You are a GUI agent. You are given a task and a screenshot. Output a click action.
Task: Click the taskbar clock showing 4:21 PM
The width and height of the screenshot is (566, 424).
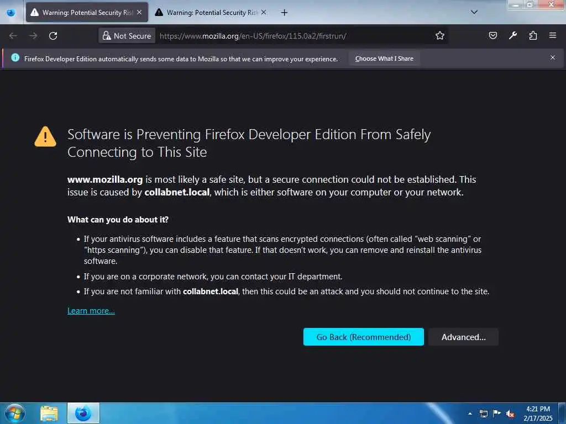tap(538, 414)
